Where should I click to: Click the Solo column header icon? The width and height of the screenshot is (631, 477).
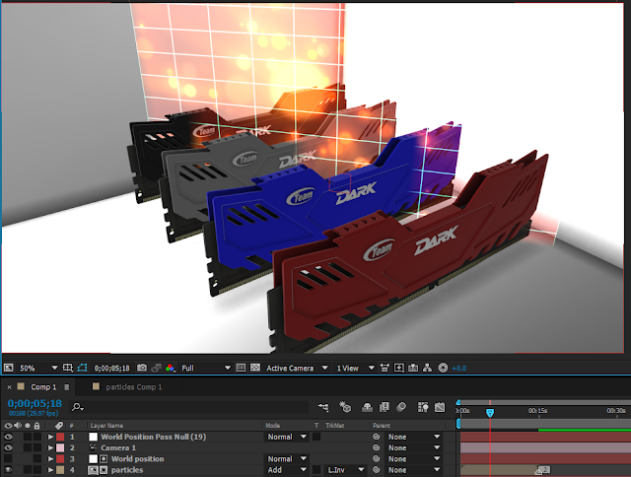click(28, 425)
